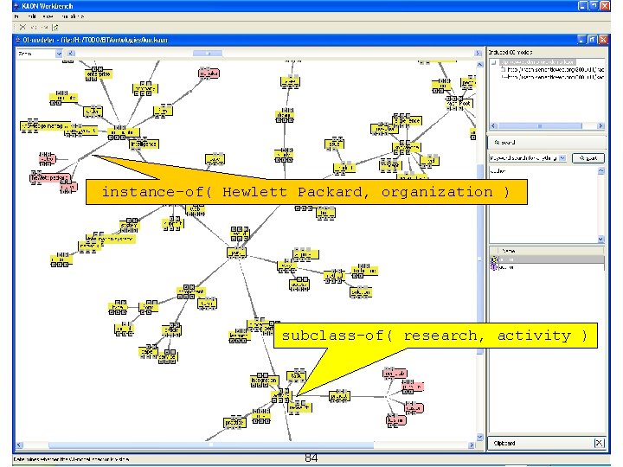Click the right arrow at the top slider's end
Image resolution: width=623 pixels, height=467 pixels.
[478, 54]
